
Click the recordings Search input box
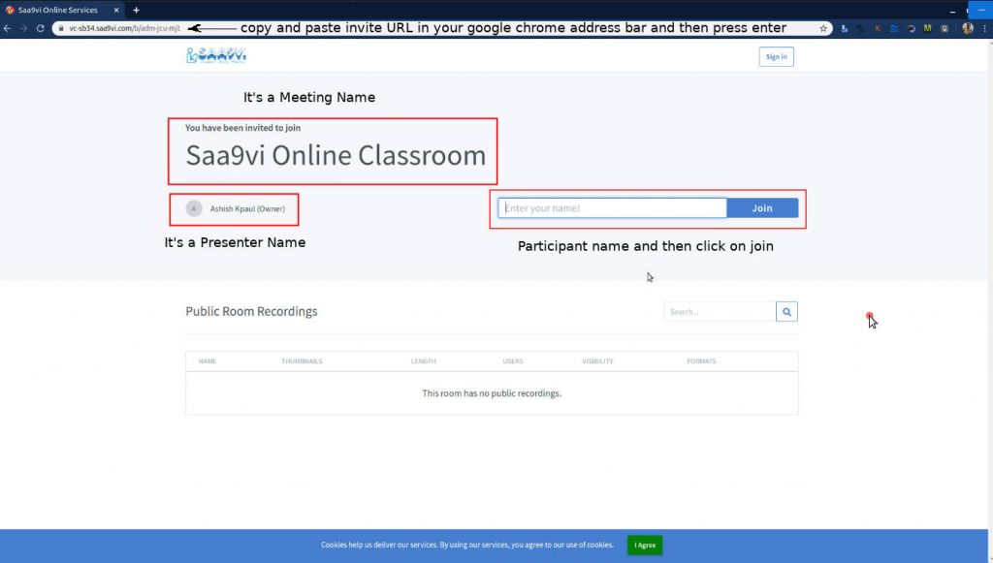point(720,312)
